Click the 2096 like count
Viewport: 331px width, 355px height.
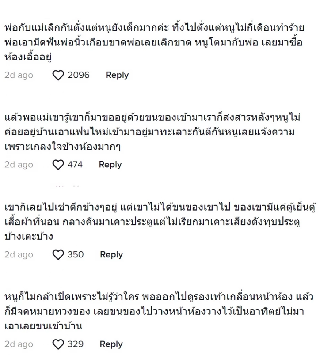[79, 75]
